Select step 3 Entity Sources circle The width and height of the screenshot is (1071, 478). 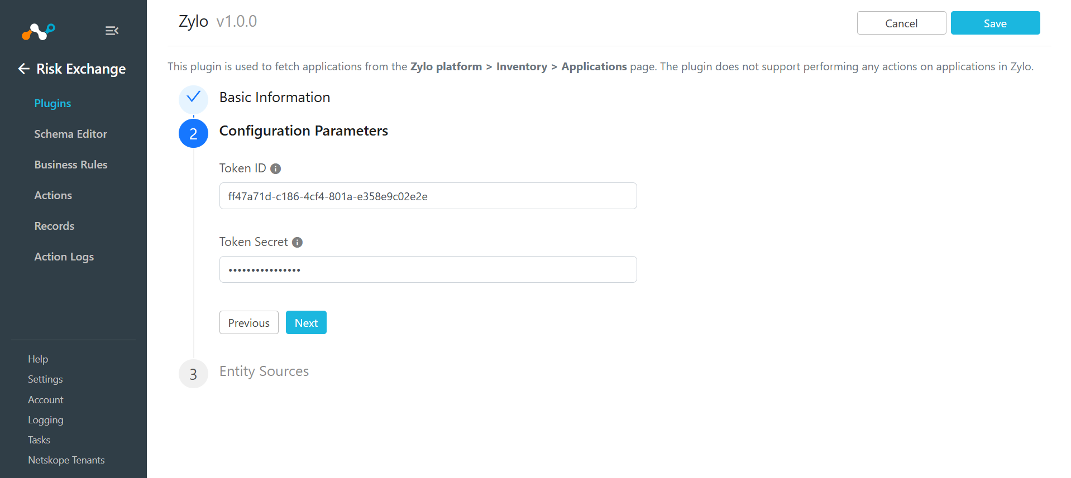193,374
